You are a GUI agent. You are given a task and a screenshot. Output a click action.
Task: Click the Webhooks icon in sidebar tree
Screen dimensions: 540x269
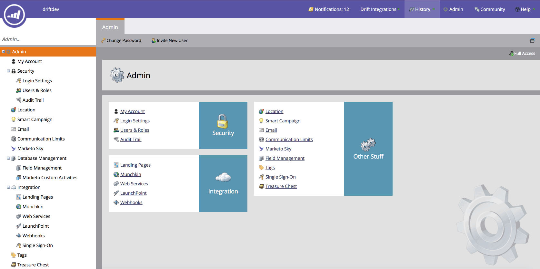click(19, 236)
